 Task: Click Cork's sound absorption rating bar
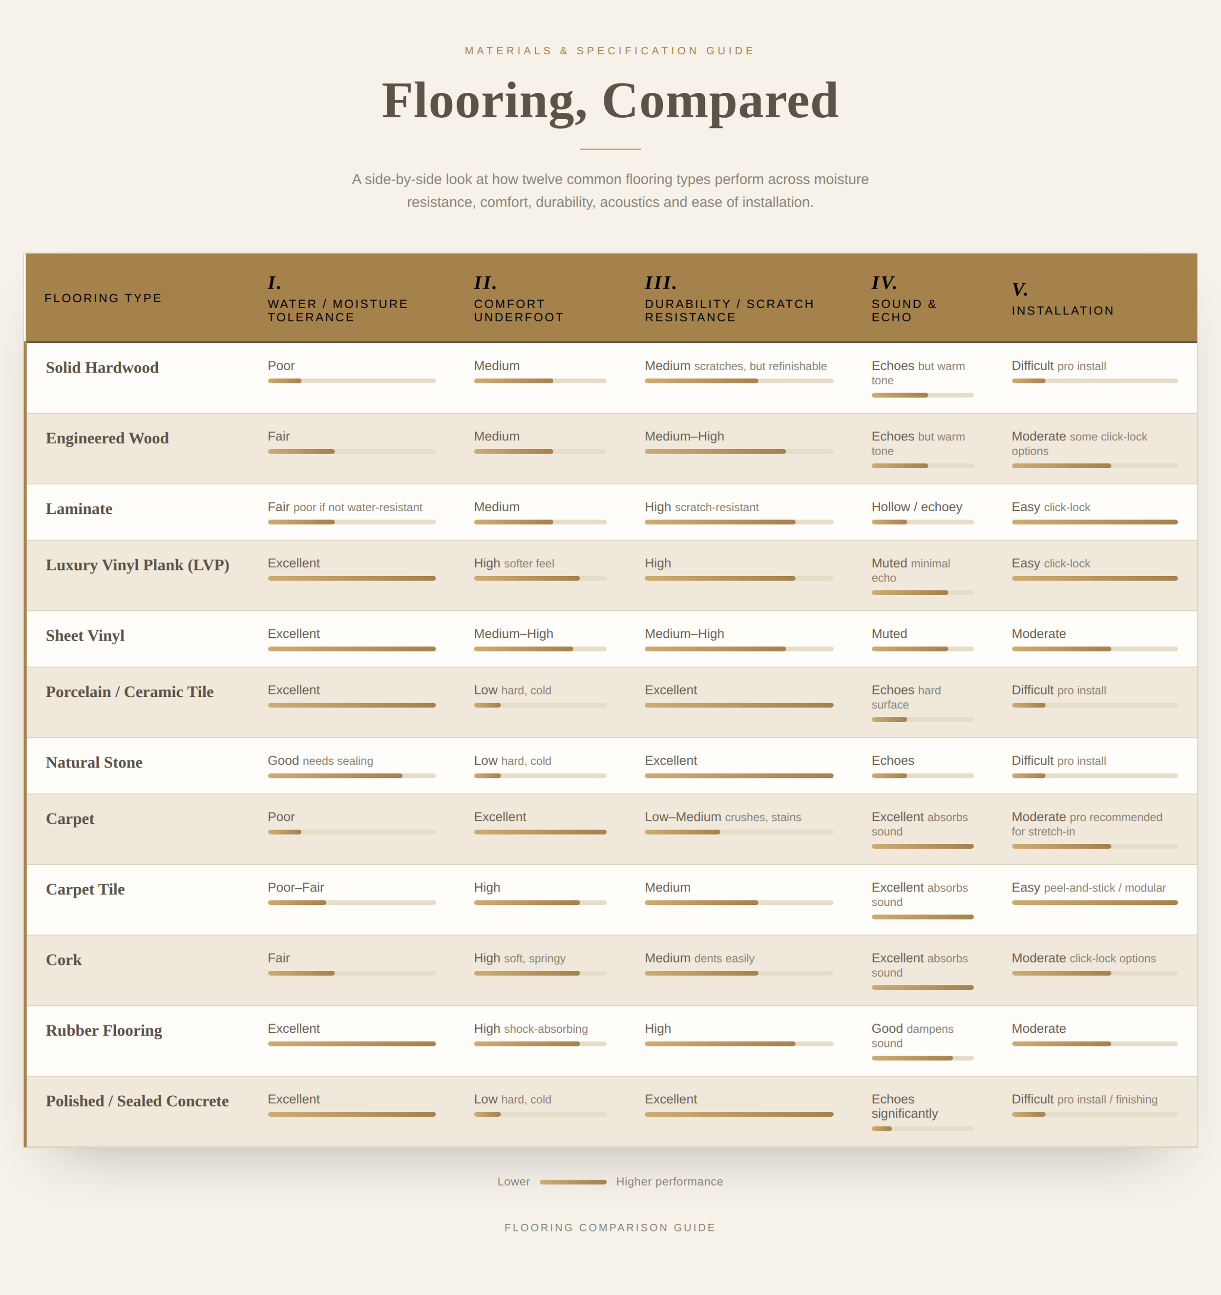pyautogui.click(x=923, y=987)
